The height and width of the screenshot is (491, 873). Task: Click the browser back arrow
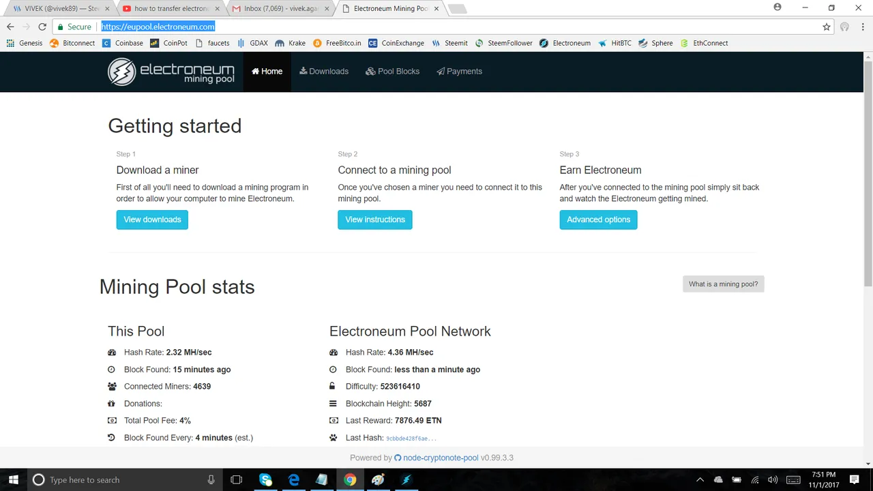(10, 27)
